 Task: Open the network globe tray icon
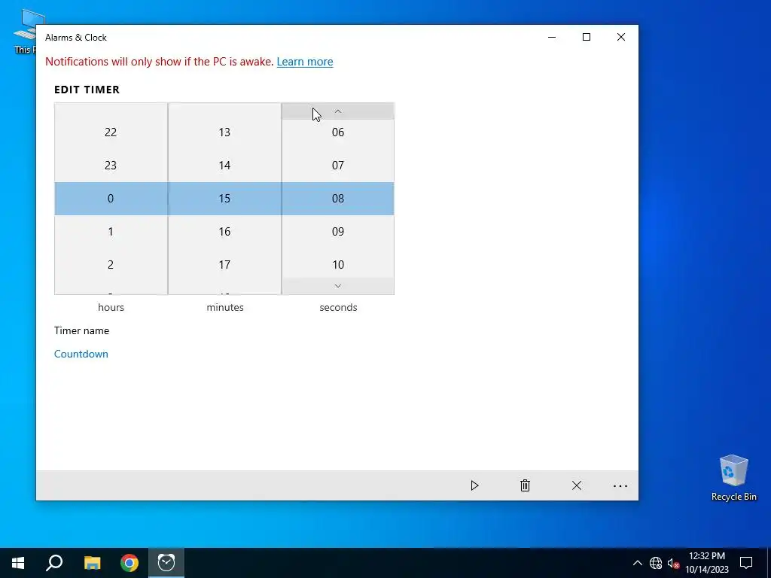[656, 563]
